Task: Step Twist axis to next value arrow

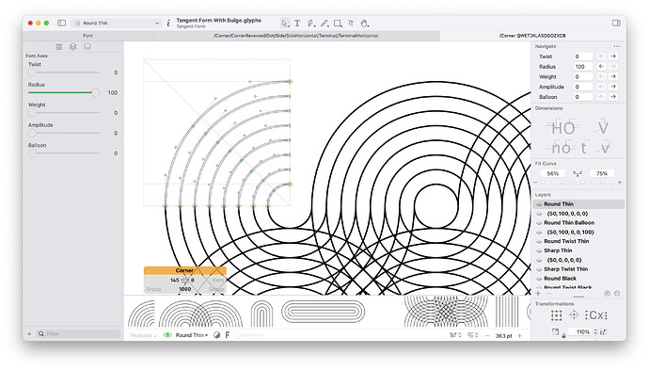Action: coord(613,56)
